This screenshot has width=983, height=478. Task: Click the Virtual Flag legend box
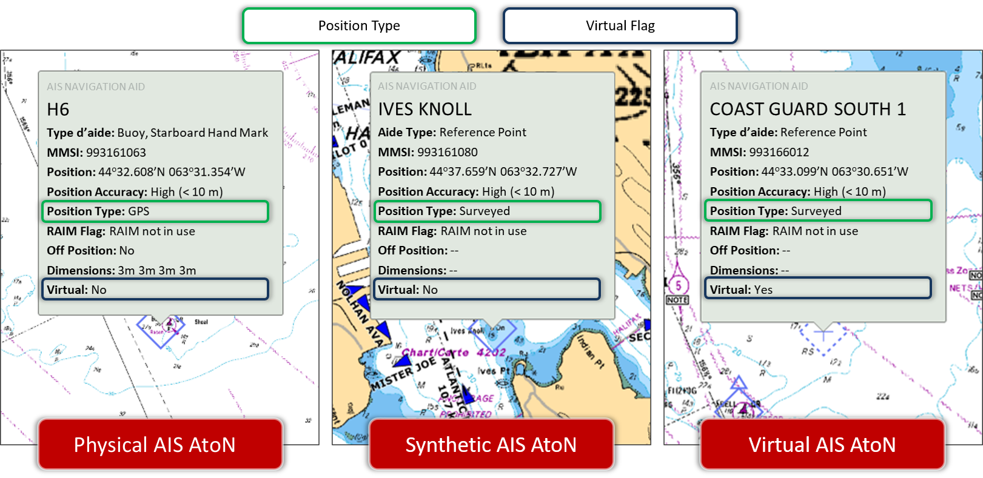pyautogui.click(x=620, y=25)
